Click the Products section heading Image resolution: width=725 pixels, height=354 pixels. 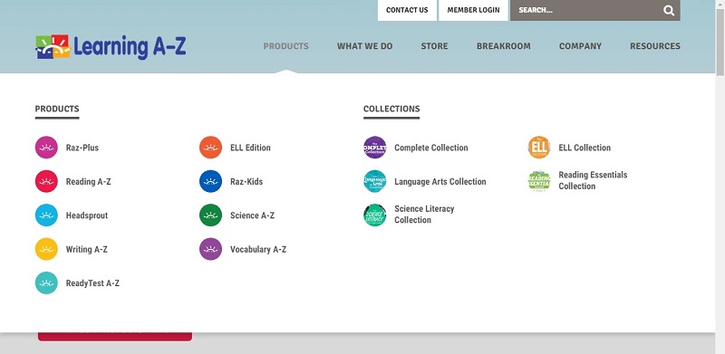point(57,109)
